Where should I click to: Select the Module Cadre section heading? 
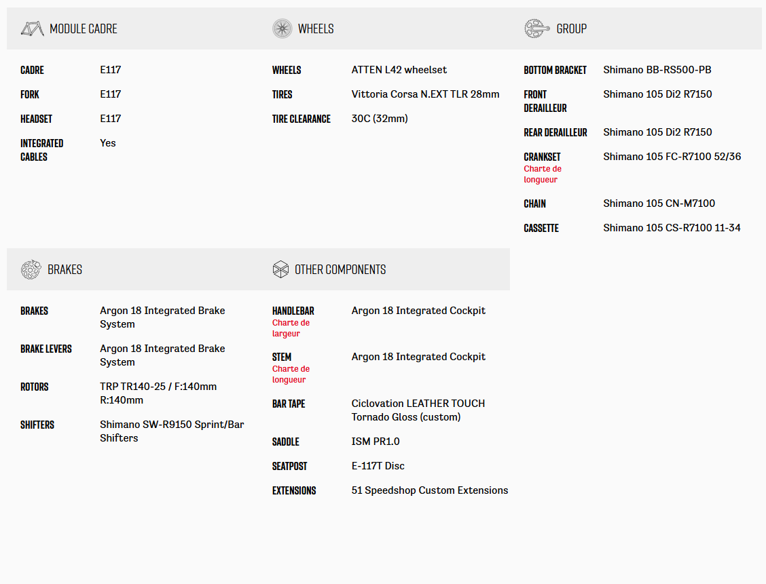tap(84, 28)
